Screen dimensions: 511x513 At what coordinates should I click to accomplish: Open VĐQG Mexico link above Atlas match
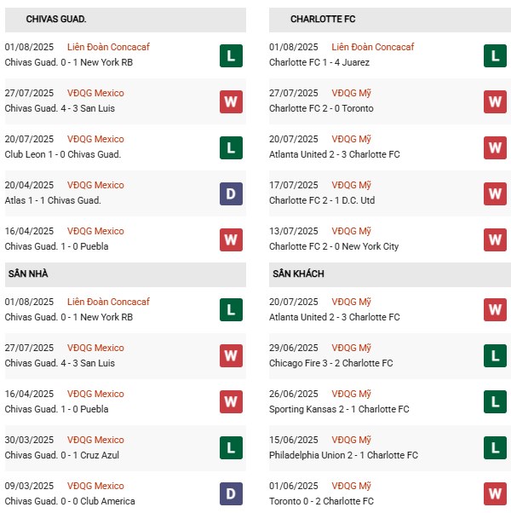[x=96, y=185]
